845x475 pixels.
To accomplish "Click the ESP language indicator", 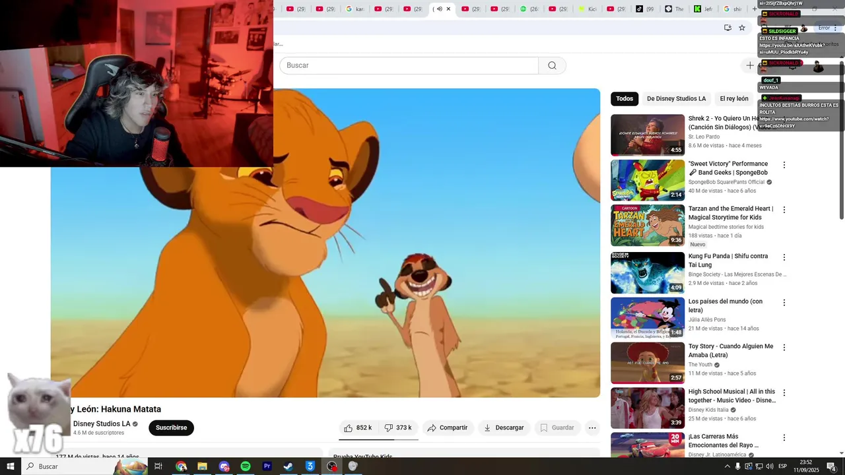I will (x=783, y=466).
